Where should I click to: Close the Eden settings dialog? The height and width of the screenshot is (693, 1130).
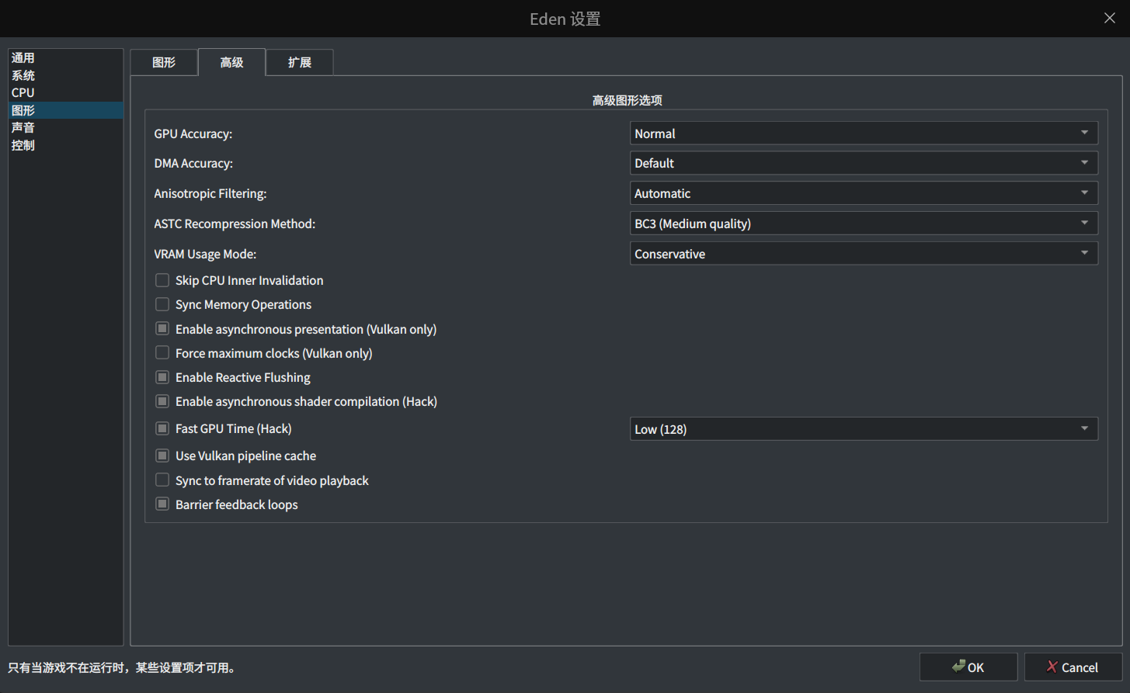[x=1109, y=18]
